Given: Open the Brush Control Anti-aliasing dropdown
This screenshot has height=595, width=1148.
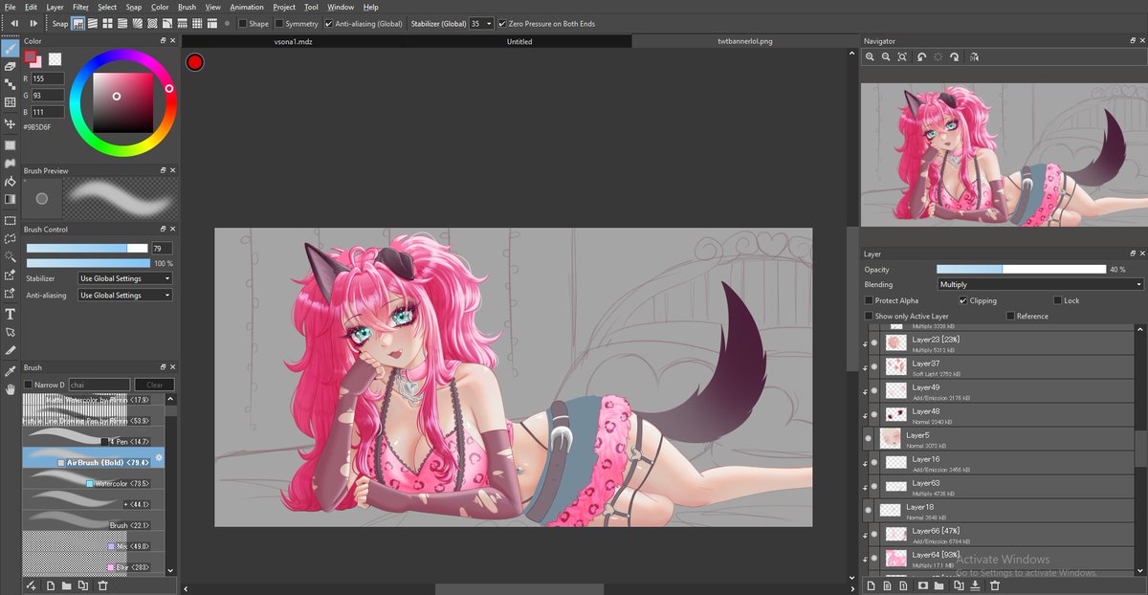Looking at the screenshot, I should coord(125,296).
